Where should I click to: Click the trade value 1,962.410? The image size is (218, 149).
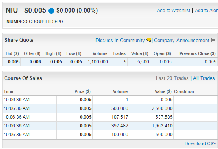tap(162, 126)
